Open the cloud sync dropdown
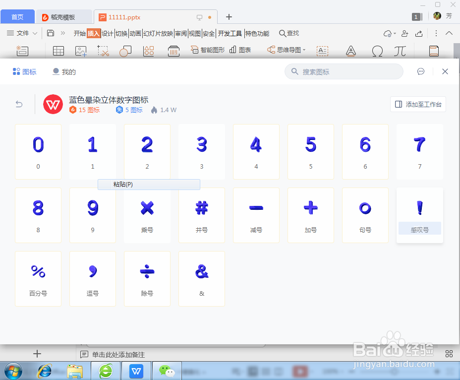This screenshot has height=380, width=460. click(390, 33)
